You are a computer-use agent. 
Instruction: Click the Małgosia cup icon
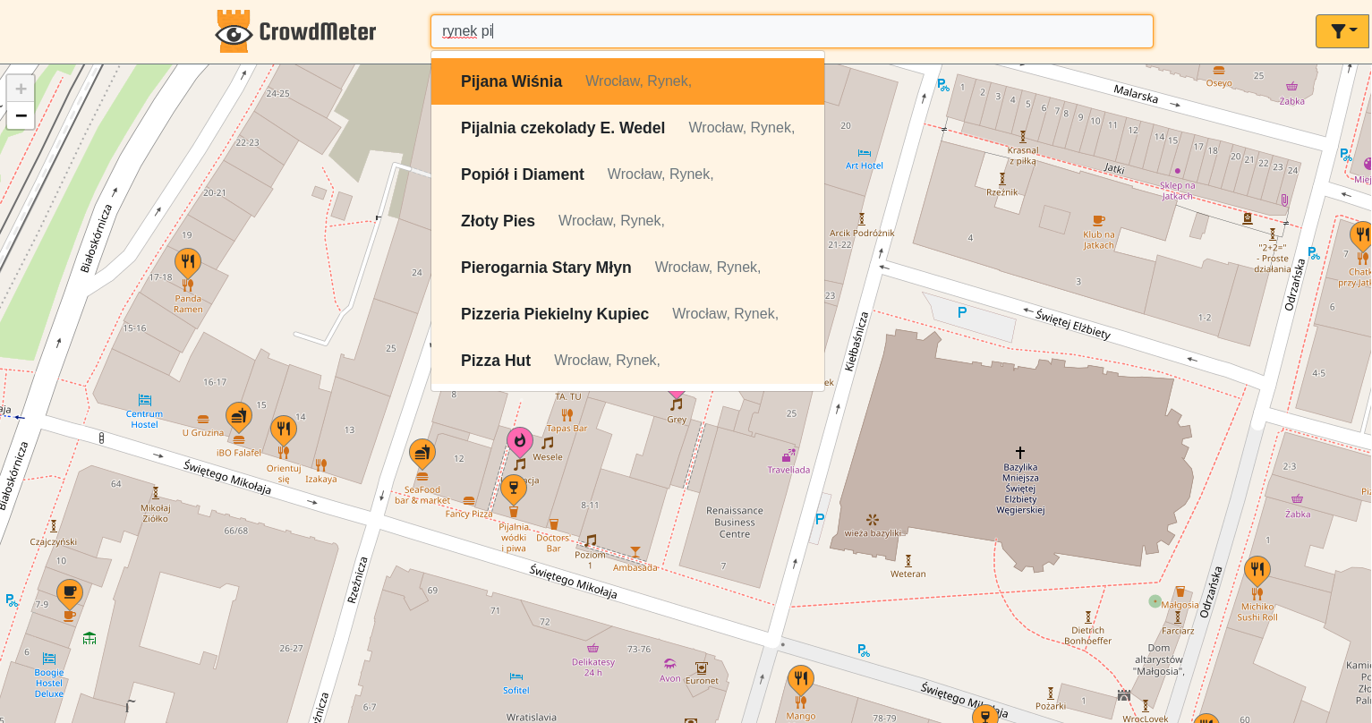point(1180,591)
